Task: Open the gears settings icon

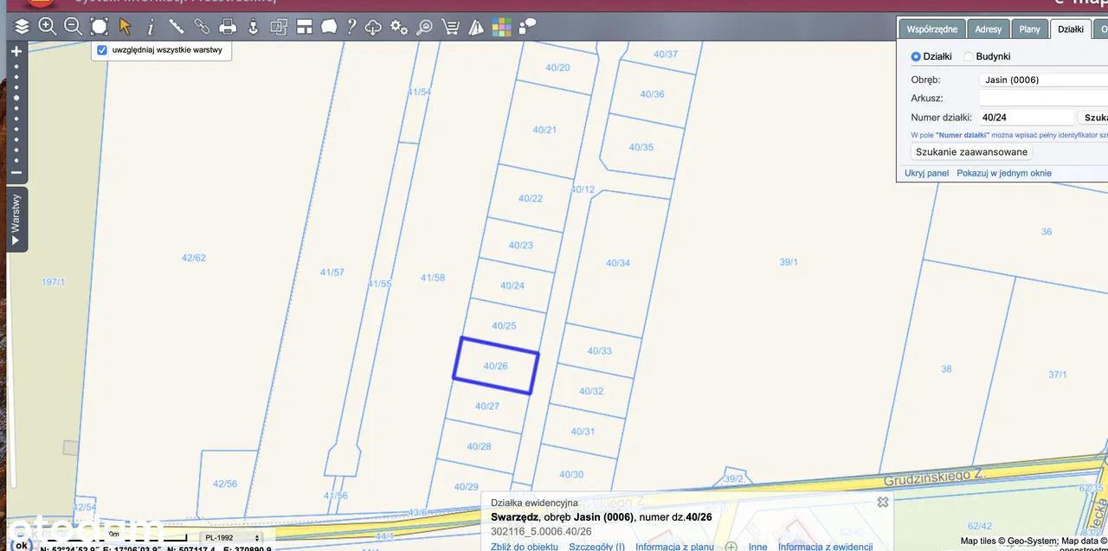Action: click(x=399, y=27)
